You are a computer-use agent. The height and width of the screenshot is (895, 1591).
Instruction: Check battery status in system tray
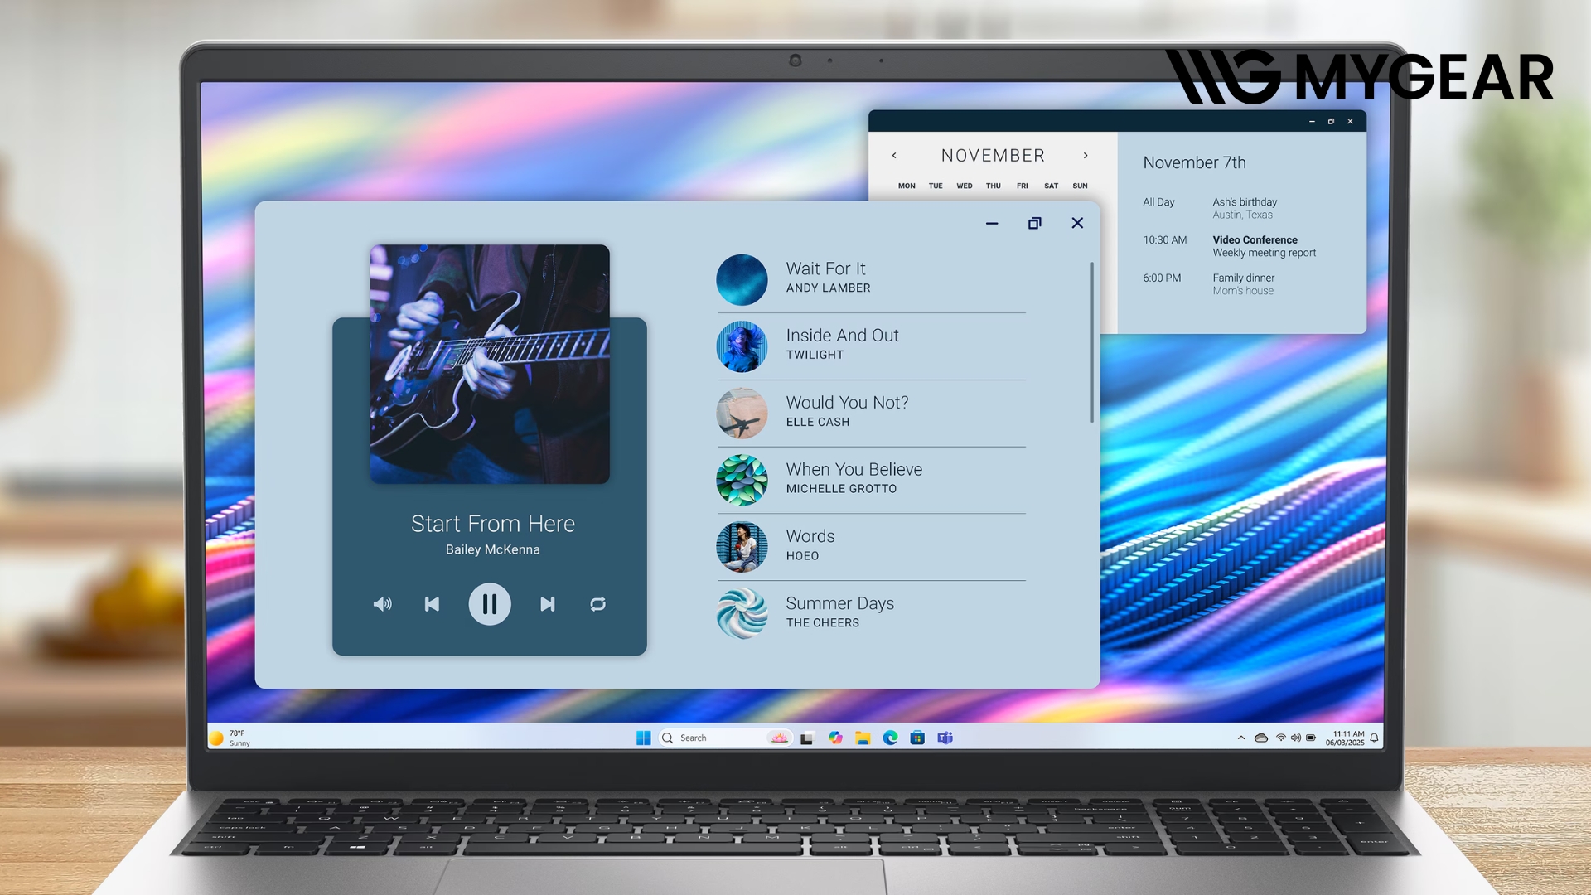[x=1311, y=738]
